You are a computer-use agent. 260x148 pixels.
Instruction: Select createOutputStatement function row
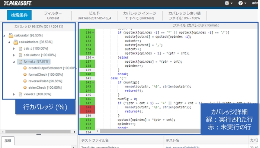(52, 68)
